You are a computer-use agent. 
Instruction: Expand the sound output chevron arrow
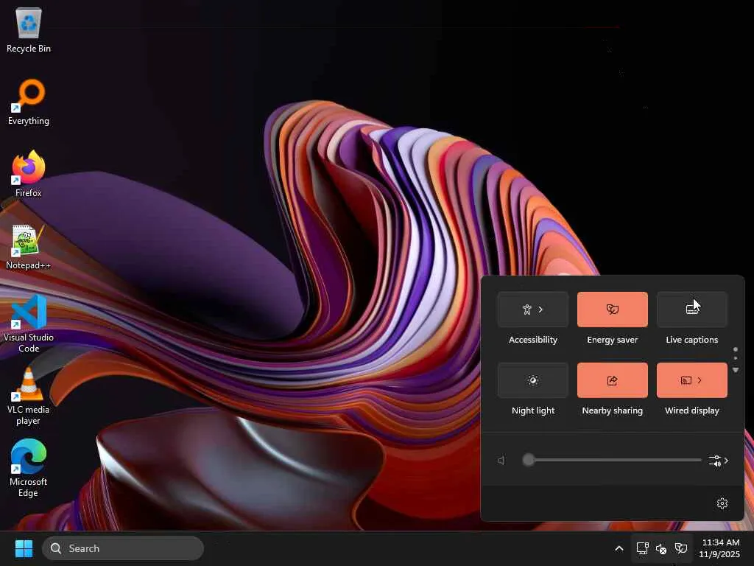tap(726, 461)
